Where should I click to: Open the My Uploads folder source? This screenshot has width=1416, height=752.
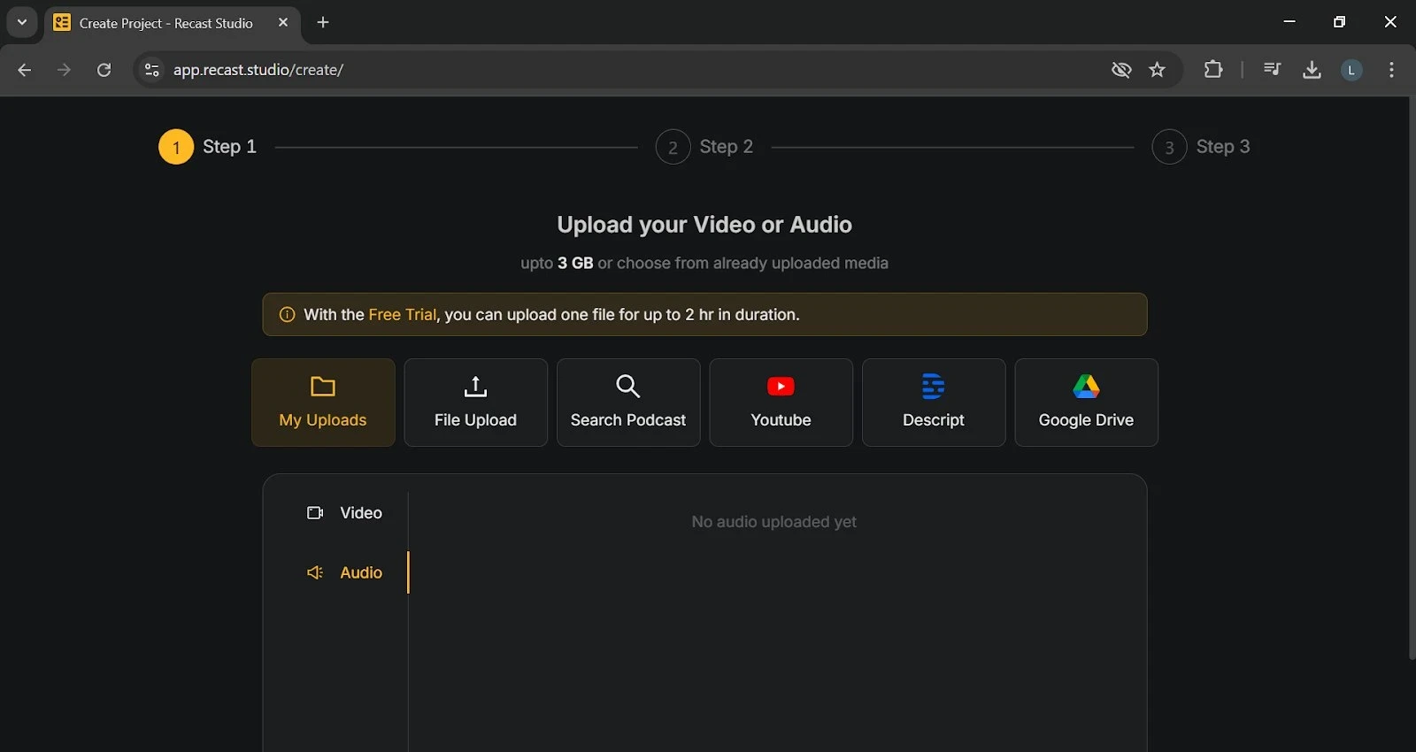[323, 403]
